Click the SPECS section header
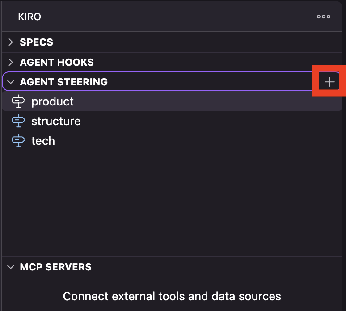This screenshot has width=346, height=311. pos(172,42)
